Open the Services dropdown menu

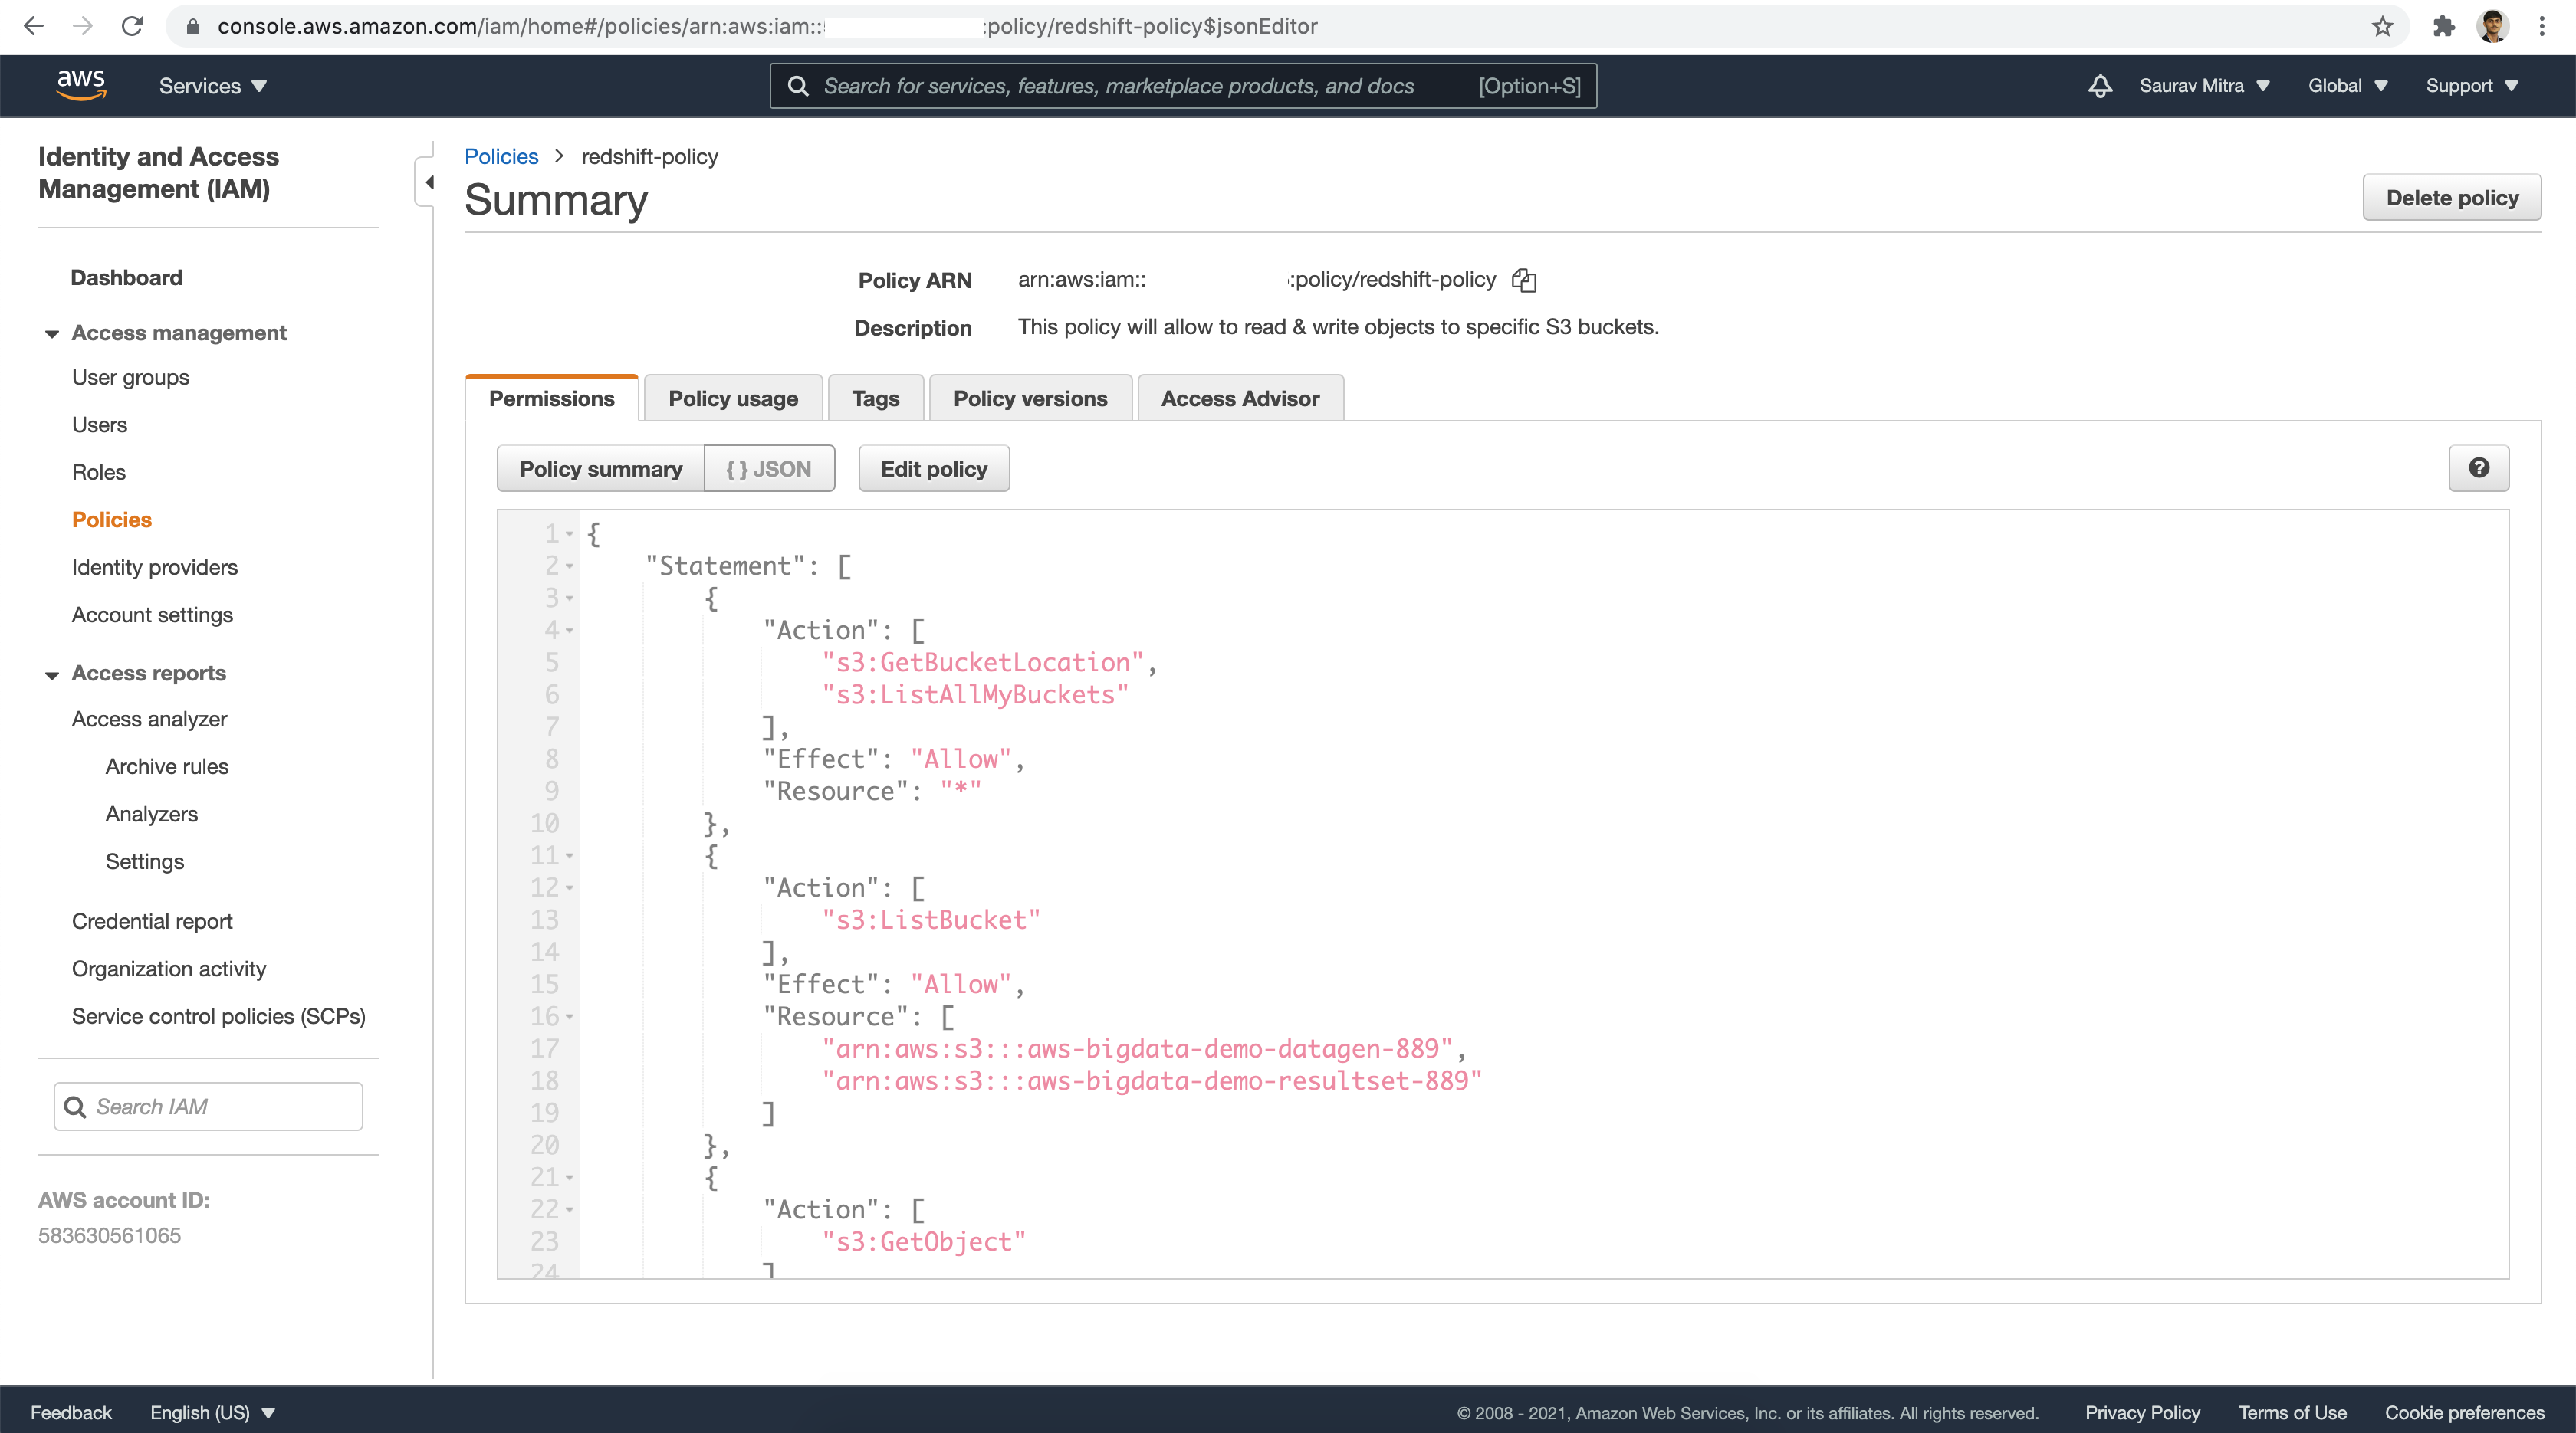(213, 86)
